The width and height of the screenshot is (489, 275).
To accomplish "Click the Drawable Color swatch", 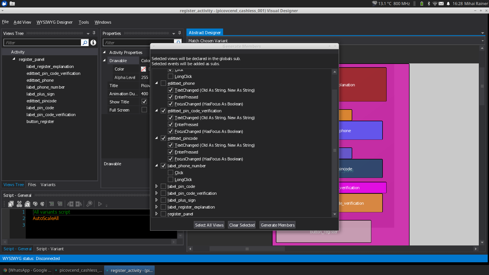I will coord(143,69).
